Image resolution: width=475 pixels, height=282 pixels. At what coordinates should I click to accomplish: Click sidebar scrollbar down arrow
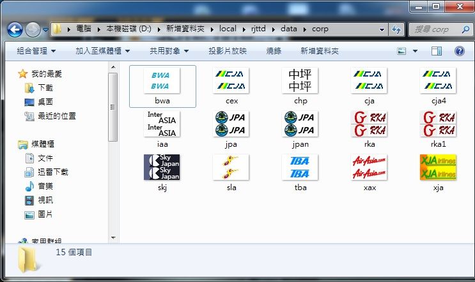click(x=113, y=237)
